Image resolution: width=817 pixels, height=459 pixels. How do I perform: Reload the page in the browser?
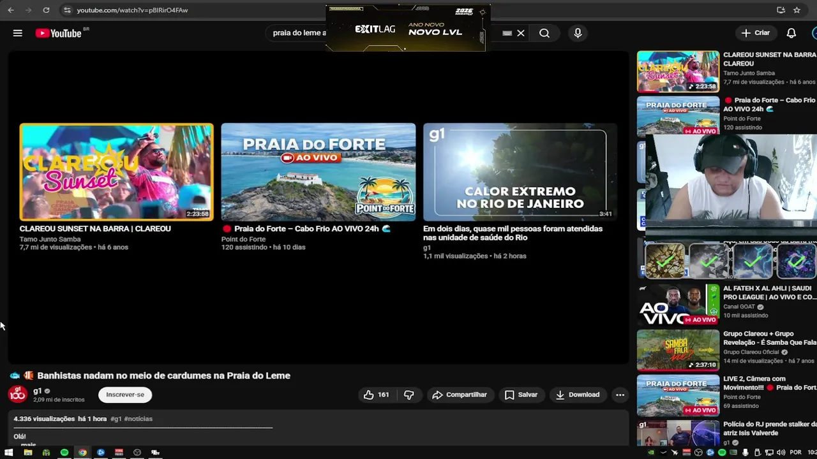46,10
